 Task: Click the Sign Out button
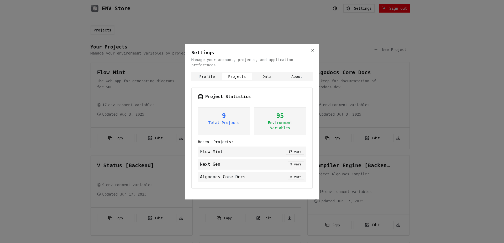point(394,8)
